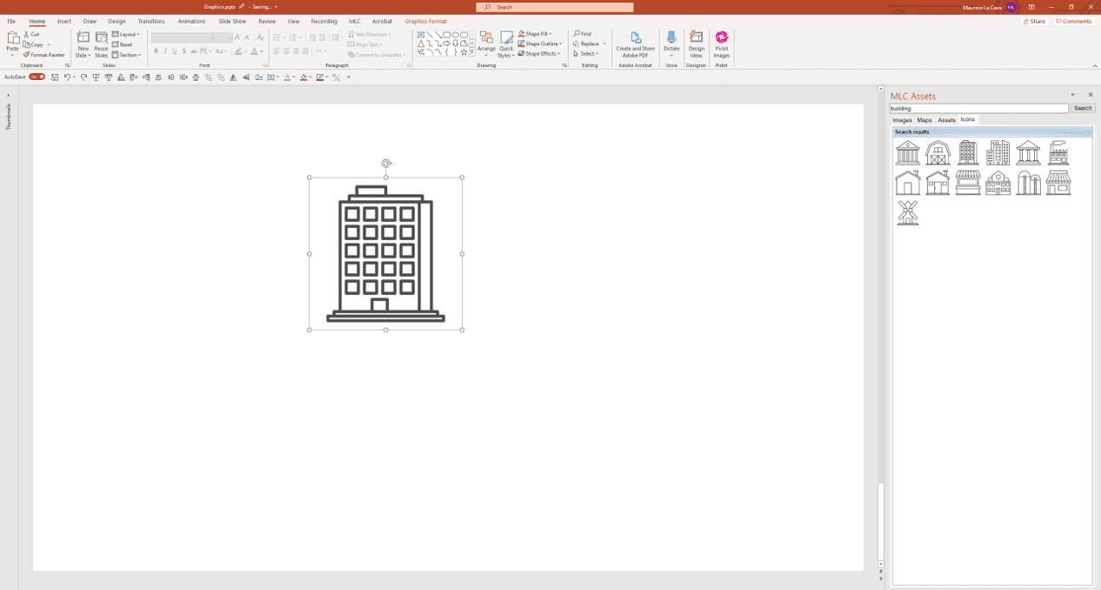Click inside the building search field
Viewport: 1101px width, 590px height.
978,108
